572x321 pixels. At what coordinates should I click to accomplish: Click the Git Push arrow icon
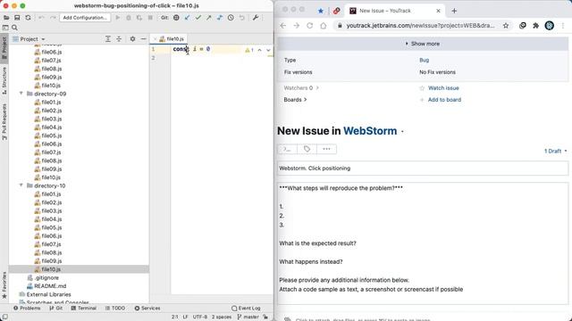pos(208,18)
